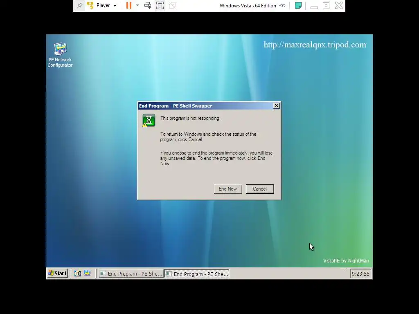Viewport: 419px width, 314px height.
Task: Close the VMware Player window
Action: [x=338, y=5]
